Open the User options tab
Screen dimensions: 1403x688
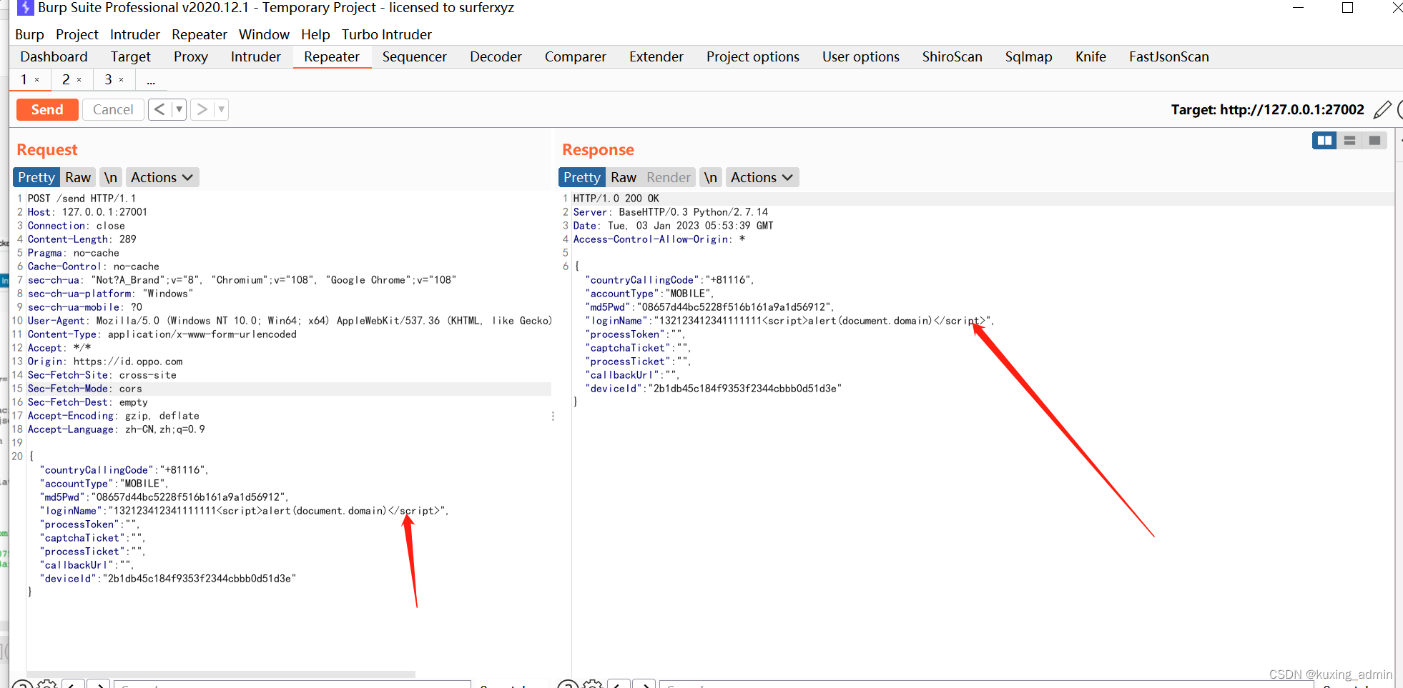[x=861, y=56]
